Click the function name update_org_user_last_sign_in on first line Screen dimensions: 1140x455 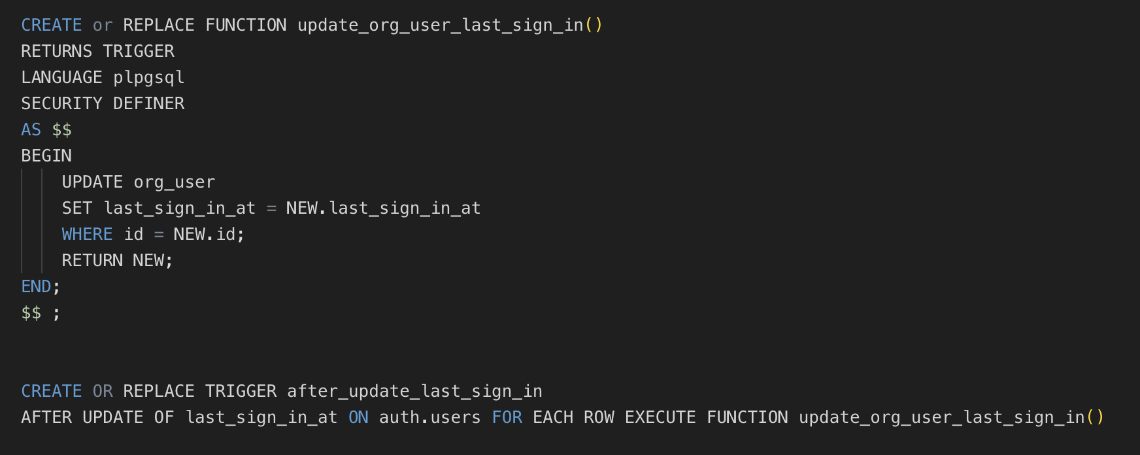(440, 25)
